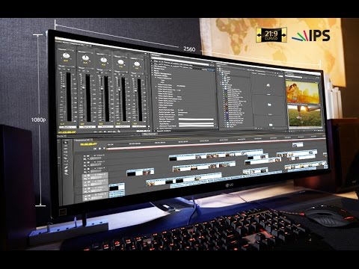The height and width of the screenshot is (269, 359).
Task: Click the second channel pan knob in Audio Mixer
Action: pyautogui.click(x=85, y=58)
